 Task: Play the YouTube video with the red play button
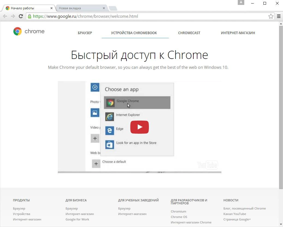[x=140, y=127]
